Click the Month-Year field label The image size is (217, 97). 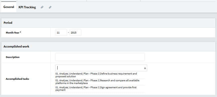(x=12, y=33)
